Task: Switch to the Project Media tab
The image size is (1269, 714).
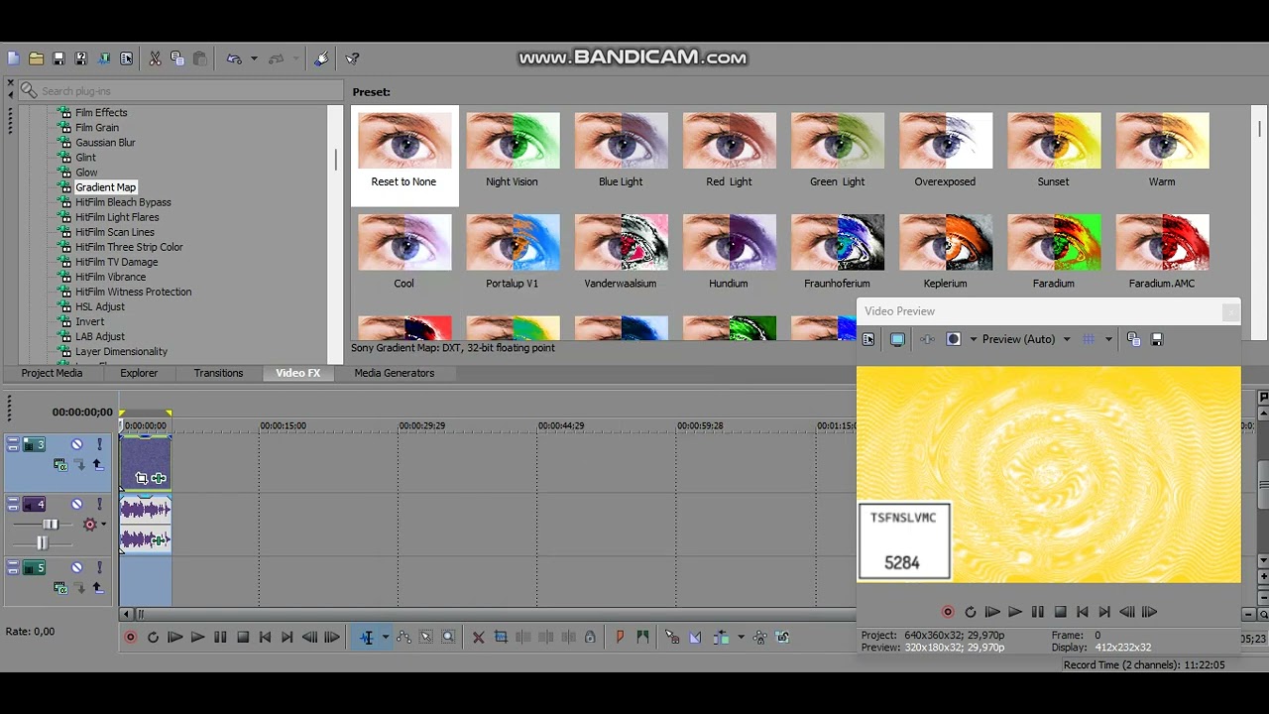Action: 52,373
